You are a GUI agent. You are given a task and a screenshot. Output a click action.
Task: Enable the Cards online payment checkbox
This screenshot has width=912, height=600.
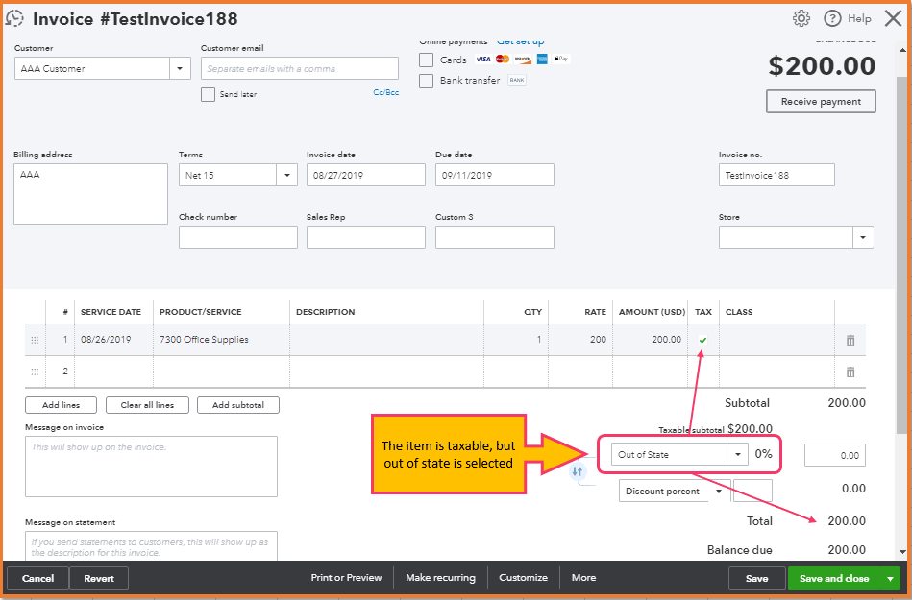[427, 60]
